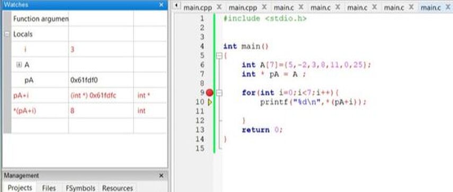This screenshot has width=453, height=192.
Task: Collapse the main function fold at line 5
Action: [219, 56]
